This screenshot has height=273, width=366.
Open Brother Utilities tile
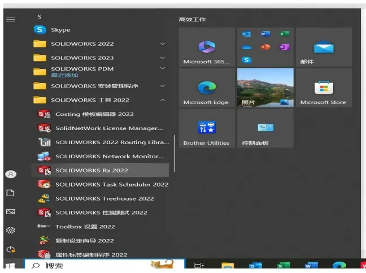[207, 128]
